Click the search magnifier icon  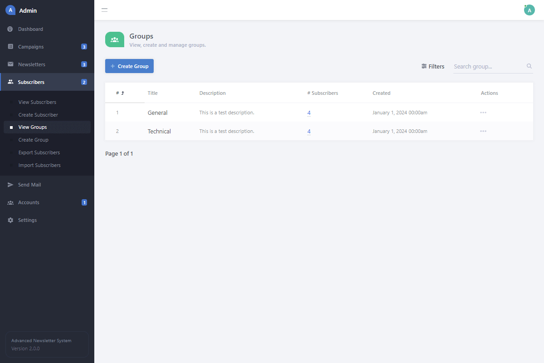point(529,66)
